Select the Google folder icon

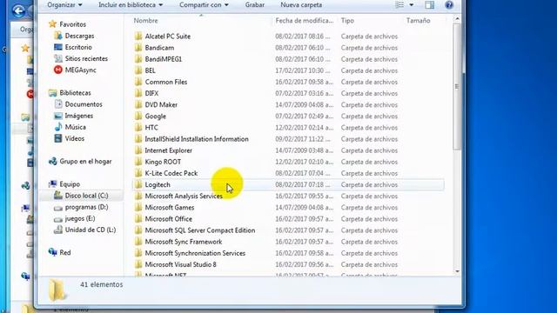tap(138, 116)
